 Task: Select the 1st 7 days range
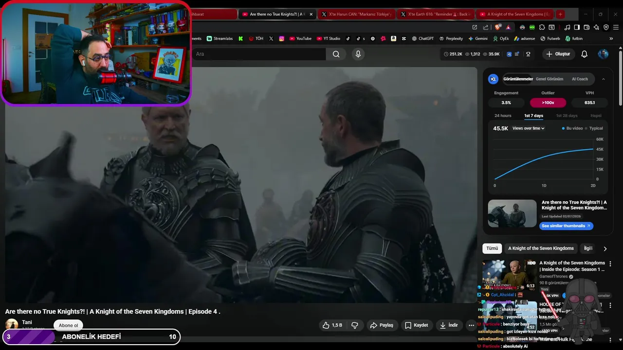533,116
